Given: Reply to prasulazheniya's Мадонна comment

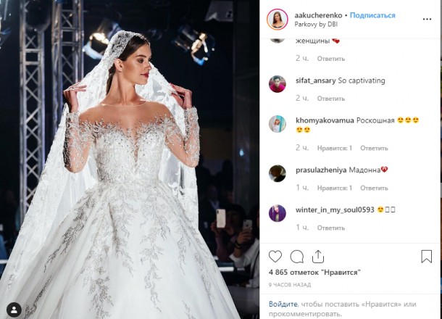Looking at the screenshot, I should click(374, 188).
